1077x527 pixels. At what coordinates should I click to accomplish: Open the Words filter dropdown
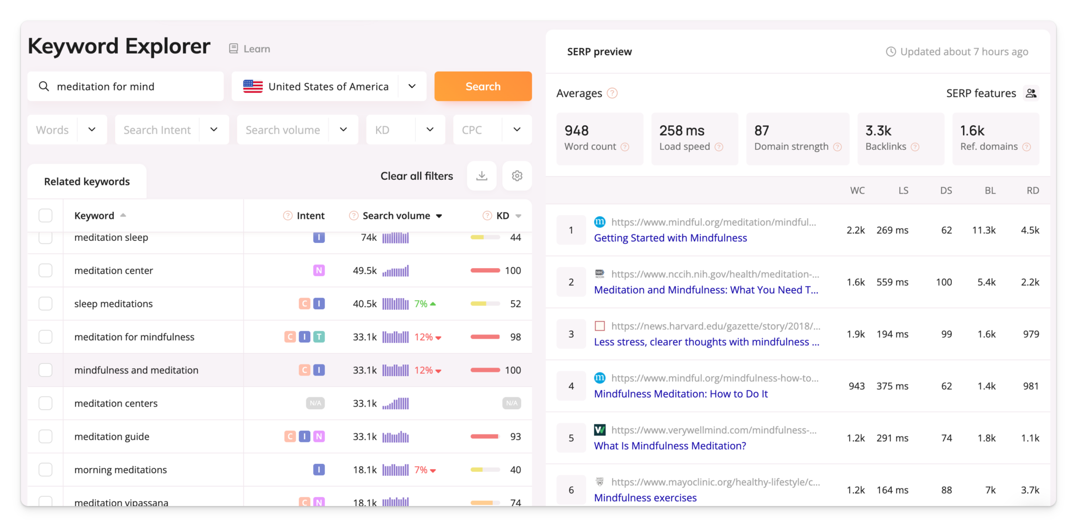point(67,129)
